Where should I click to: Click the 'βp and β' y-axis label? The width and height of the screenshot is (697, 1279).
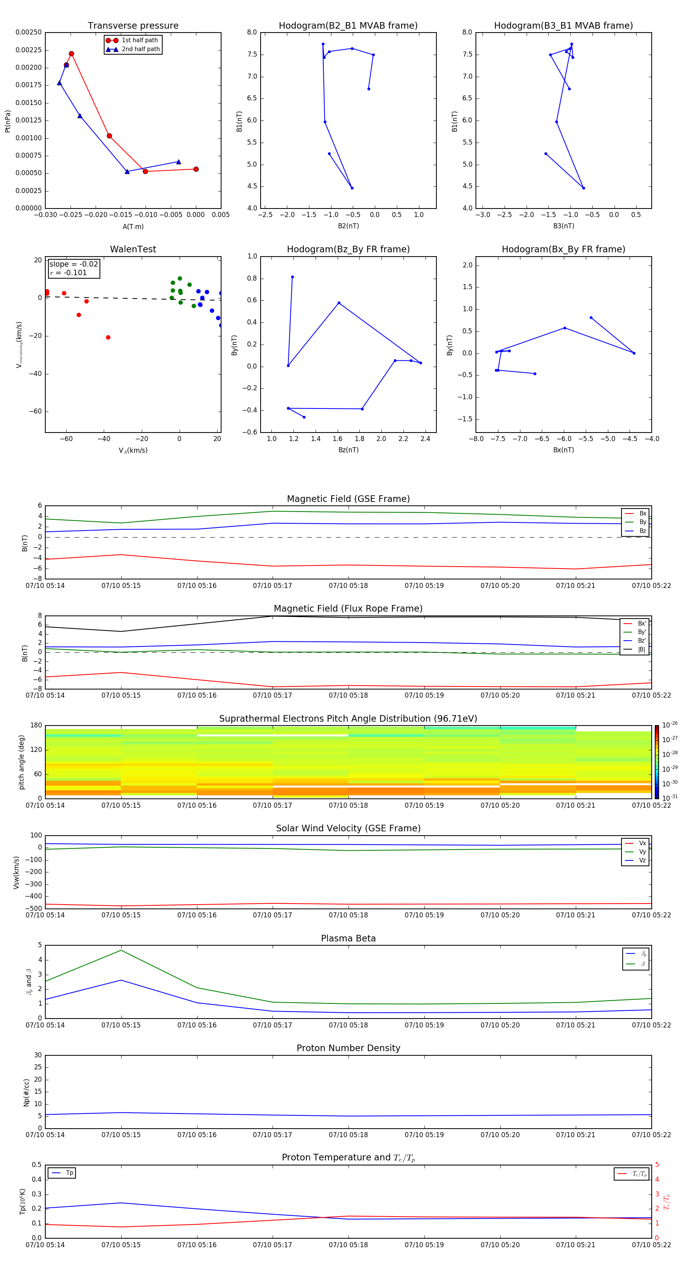click(x=29, y=982)
